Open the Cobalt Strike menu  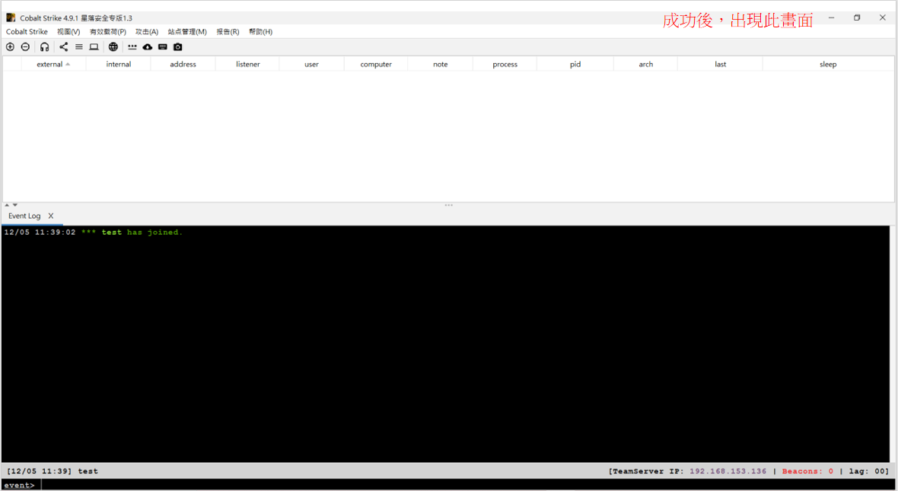click(x=27, y=31)
